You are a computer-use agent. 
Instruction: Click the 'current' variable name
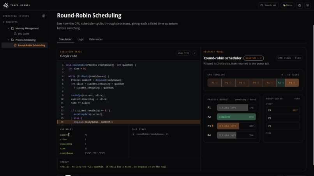[x=65, y=135]
